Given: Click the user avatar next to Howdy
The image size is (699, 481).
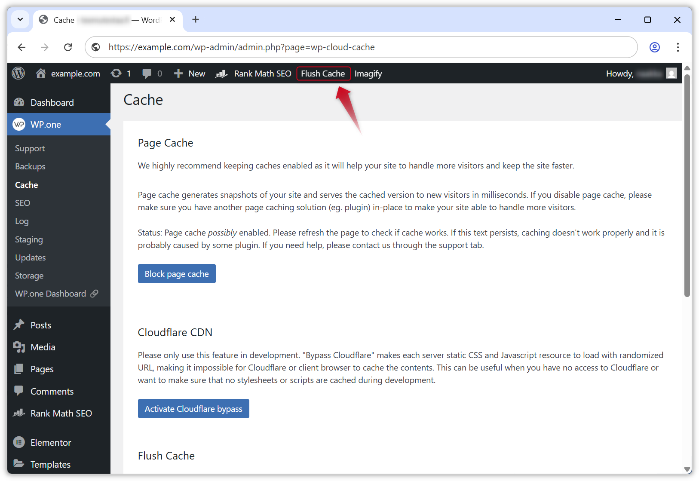Looking at the screenshot, I should tap(671, 74).
